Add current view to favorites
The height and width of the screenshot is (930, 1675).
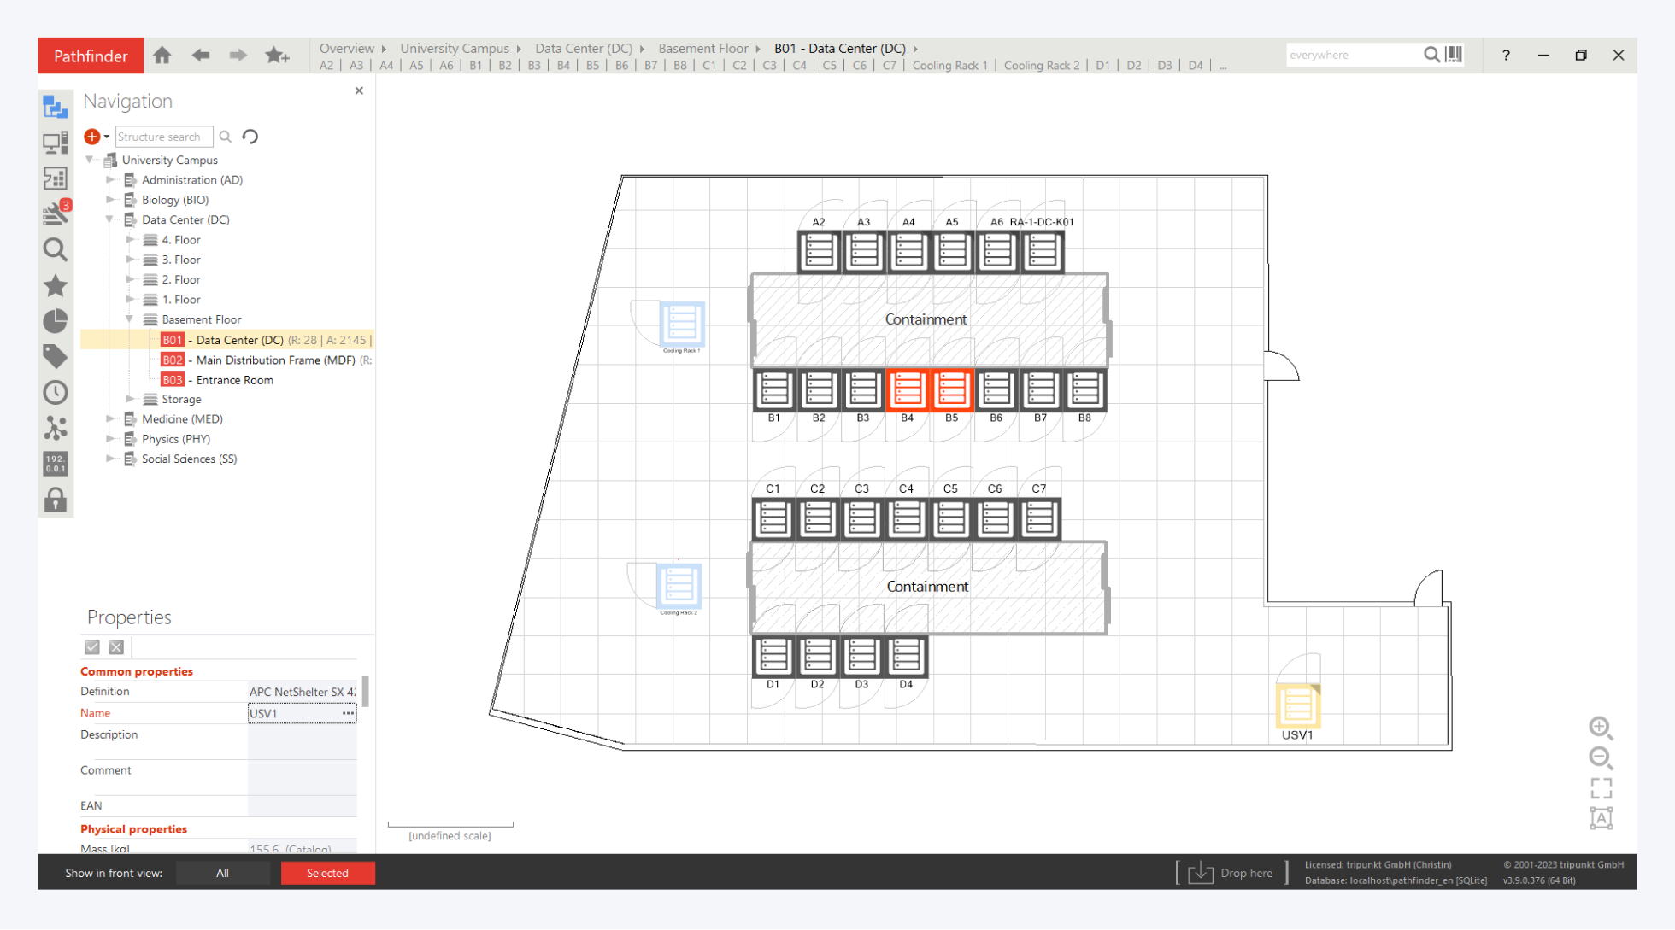pyautogui.click(x=277, y=56)
